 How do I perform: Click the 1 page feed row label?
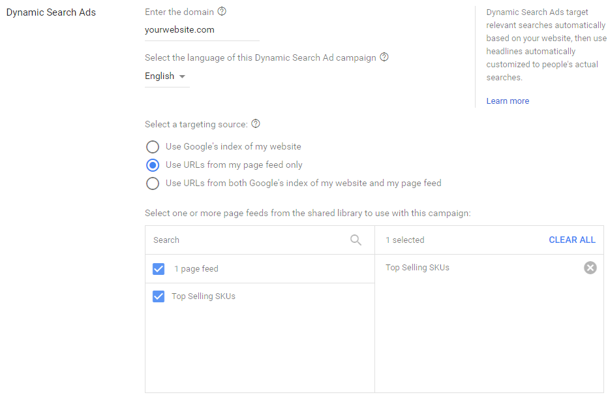196,269
